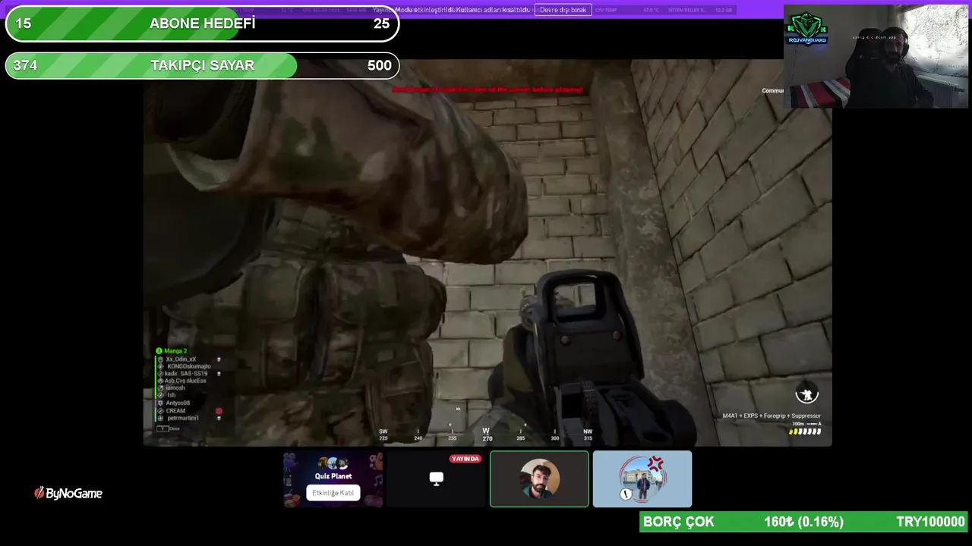Click the RojVanguard logo in the webcam overlay
972x546 pixels.
806,29
